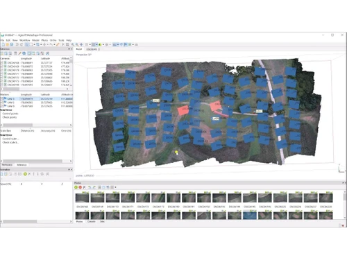Image resolution: width=347 pixels, height=260 pixels.
Task: Select the 'Check points' row
Action: pyautogui.click(x=10, y=117)
